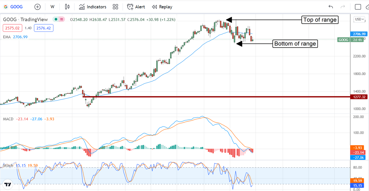Select the 'Bottom of range' text annotation
This screenshot has height=191, width=369.
[x=295, y=44]
